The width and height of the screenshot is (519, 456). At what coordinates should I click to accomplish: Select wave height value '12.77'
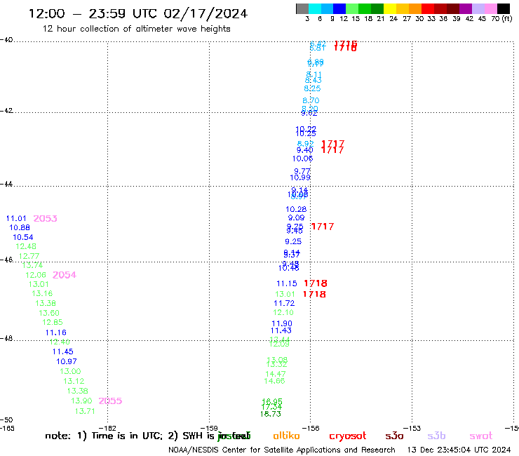coord(29,256)
